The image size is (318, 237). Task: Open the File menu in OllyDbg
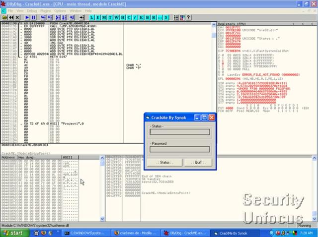10,11
